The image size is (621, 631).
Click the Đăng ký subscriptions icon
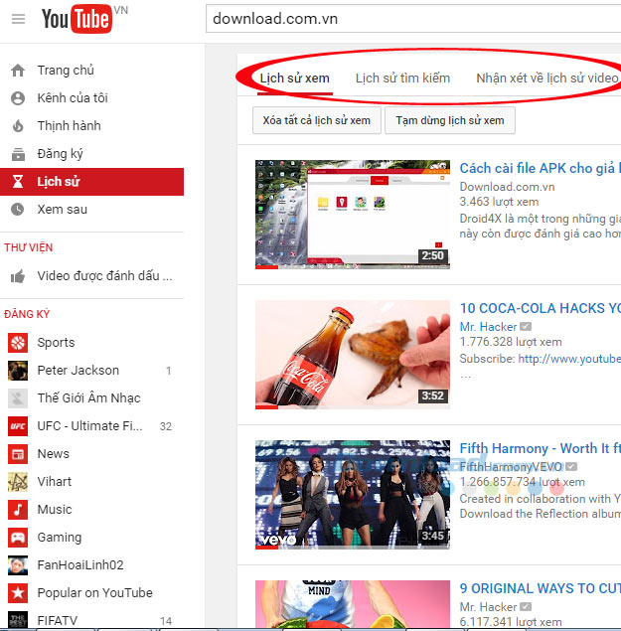pyautogui.click(x=18, y=154)
